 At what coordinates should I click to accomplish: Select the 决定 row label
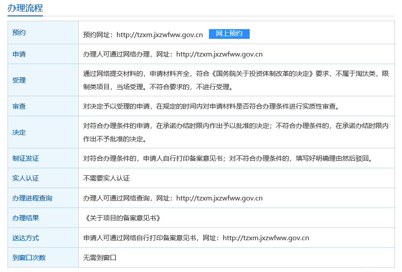(x=19, y=132)
